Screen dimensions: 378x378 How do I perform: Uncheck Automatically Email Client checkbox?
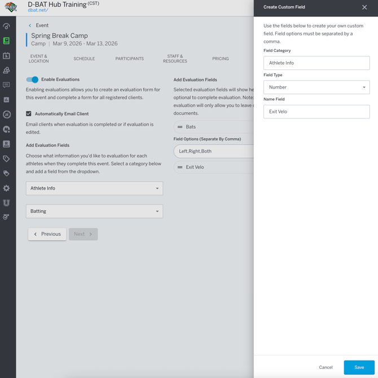[29, 113]
